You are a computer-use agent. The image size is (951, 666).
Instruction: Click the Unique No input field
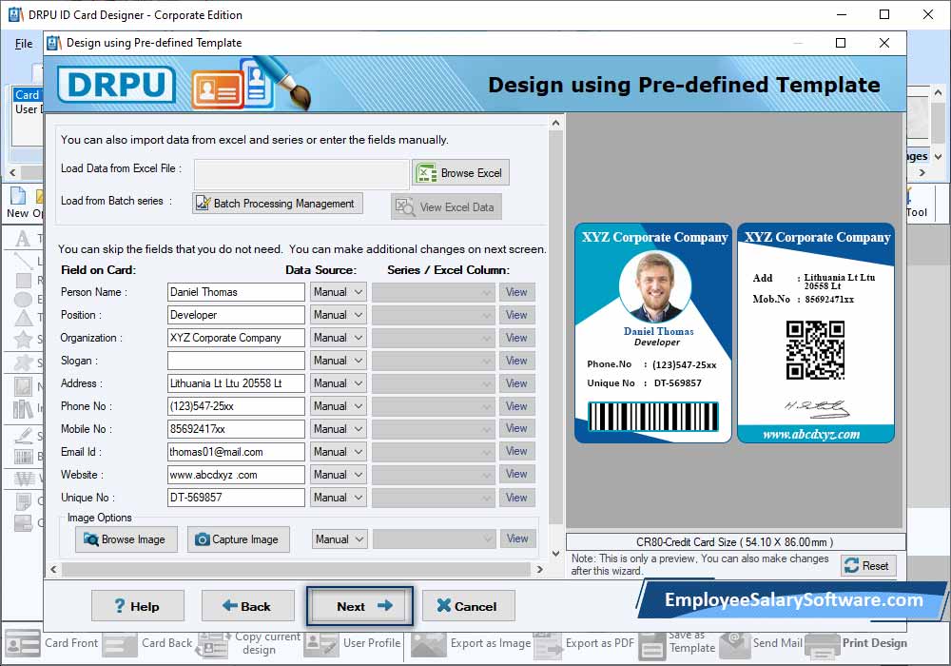coord(236,498)
